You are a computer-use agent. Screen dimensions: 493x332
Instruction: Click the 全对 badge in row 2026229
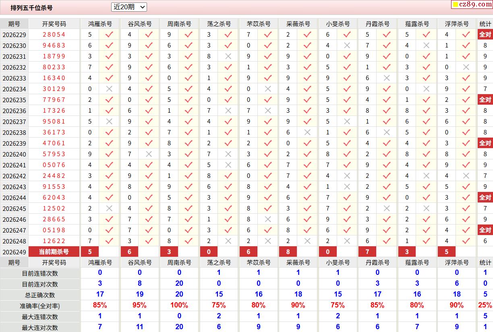(485, 35)
